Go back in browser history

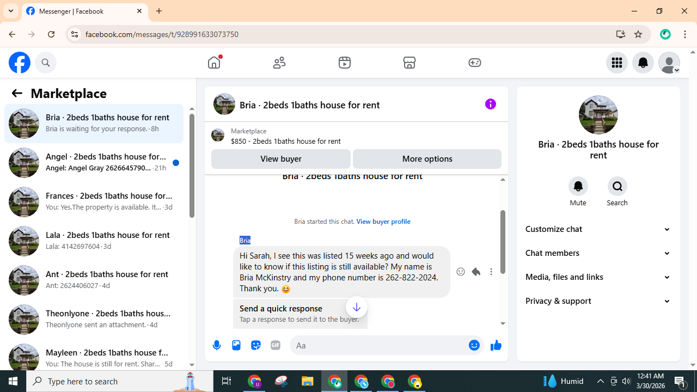[x=12, y=34]
